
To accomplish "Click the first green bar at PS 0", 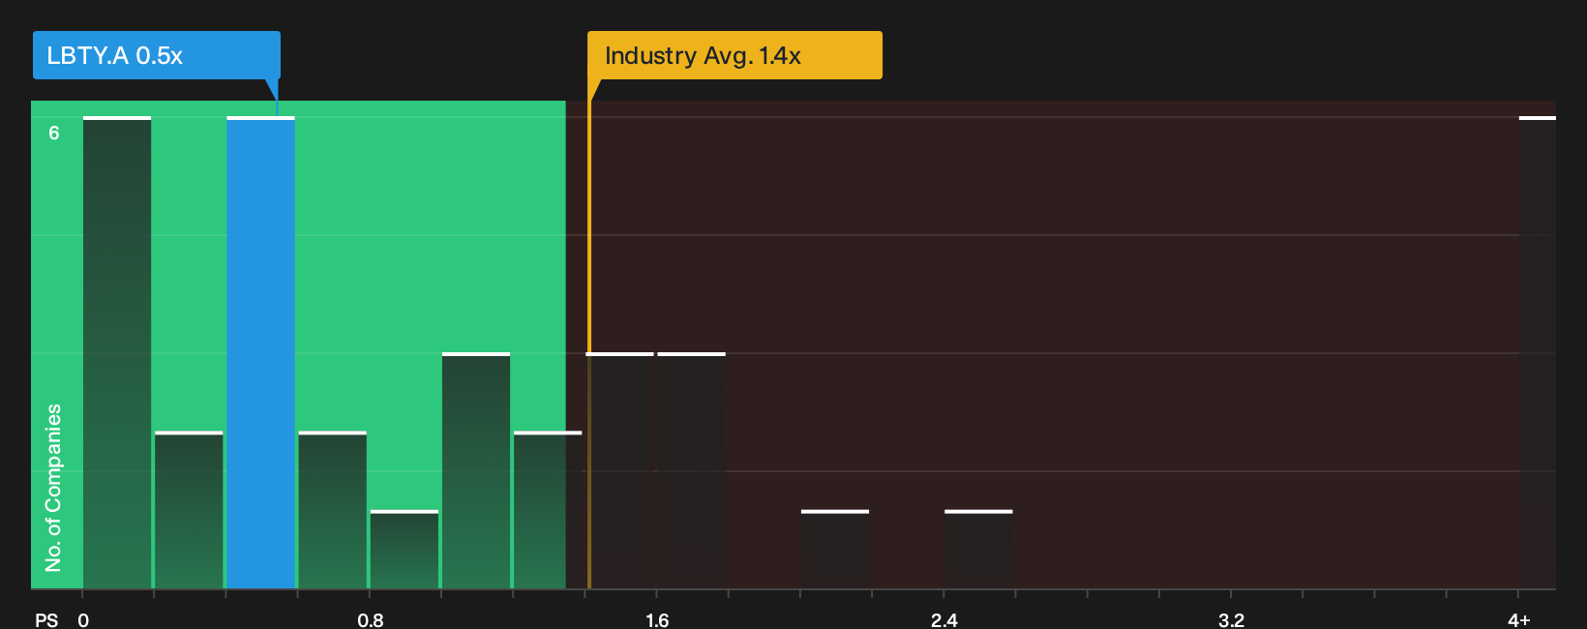I will [x=117, y=353].
